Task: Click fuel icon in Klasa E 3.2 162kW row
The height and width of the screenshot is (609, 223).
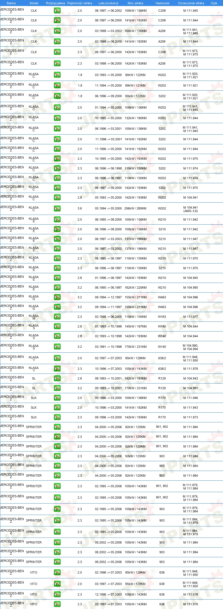Action: pyautogui.click(x=57, y=287)
